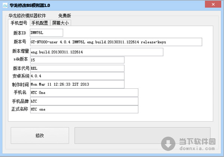The height and width of the screenshot is (157, 224).
Task: Click the app icon in the title bar
Action: click(x=5, y=6)
